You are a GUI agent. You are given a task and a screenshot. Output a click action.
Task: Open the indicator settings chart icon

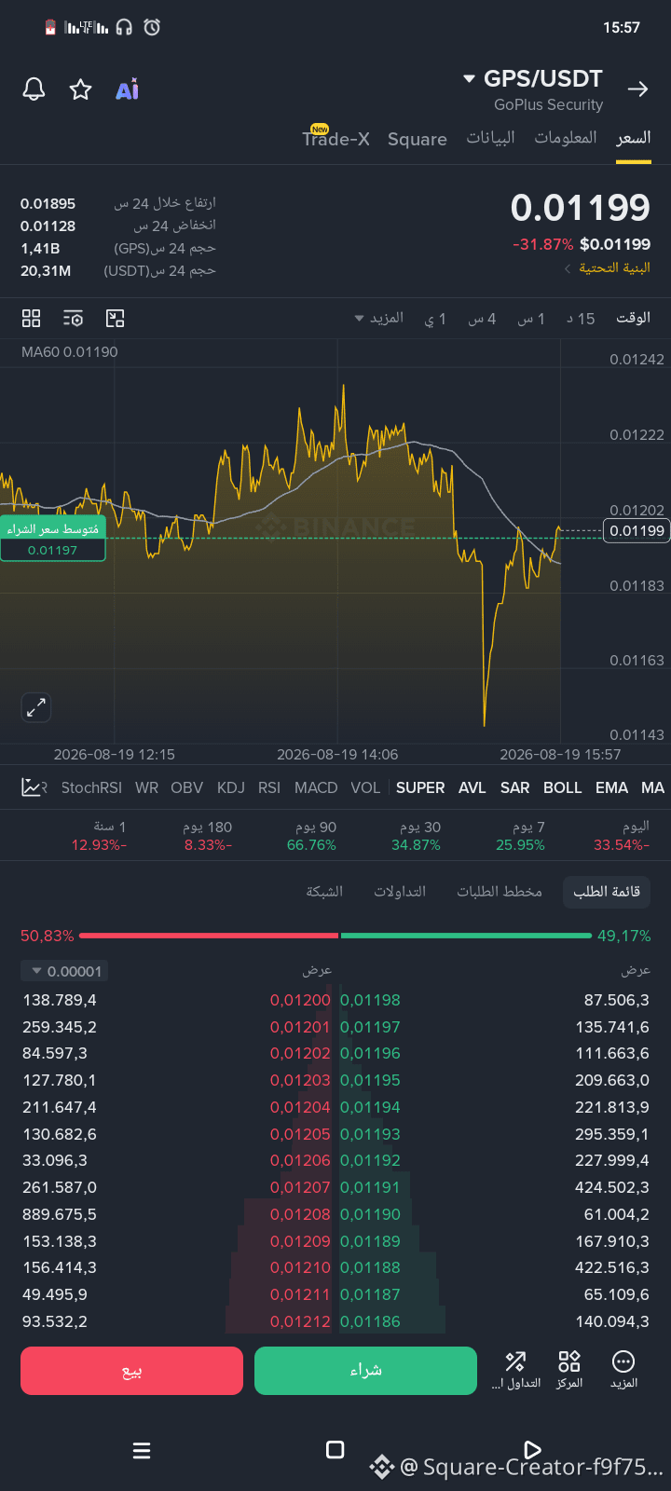[x=33, y=787]
